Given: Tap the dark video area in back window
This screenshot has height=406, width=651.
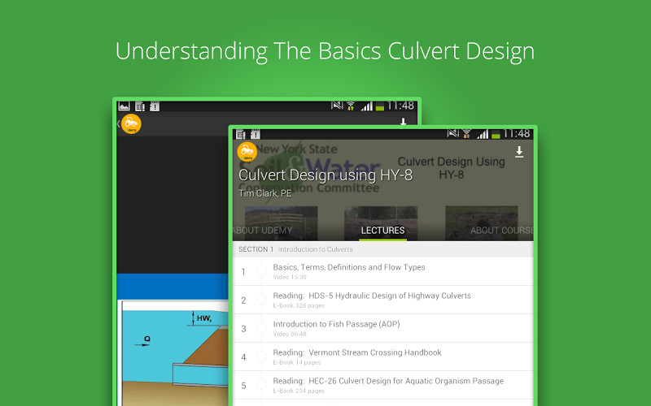Looking at the screenshot, I should (x=173, y=205).
